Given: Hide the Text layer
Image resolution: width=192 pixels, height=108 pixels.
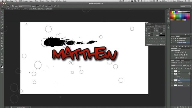Looking at the screenshot, I should click(172, 71).
